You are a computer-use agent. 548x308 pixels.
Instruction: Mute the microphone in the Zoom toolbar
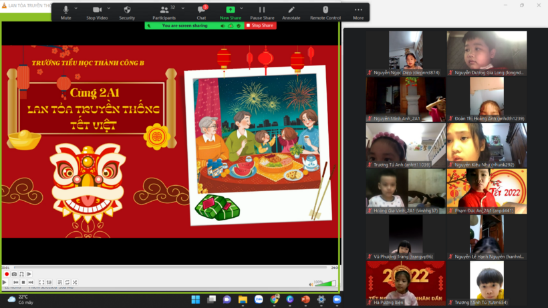(65, 12)
